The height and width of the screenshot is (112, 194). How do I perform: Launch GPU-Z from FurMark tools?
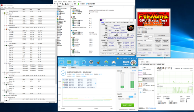tap(142, 46)
